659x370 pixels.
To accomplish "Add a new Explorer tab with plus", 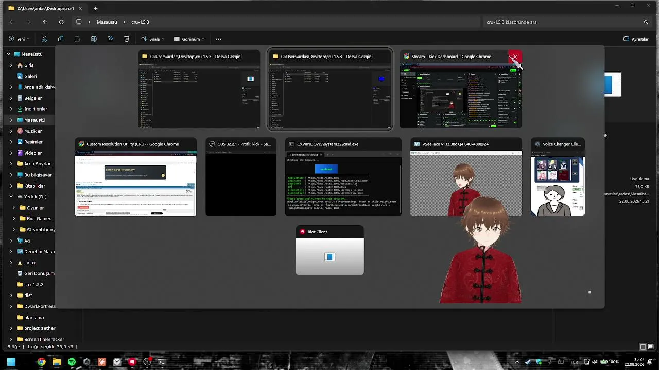I will click(x=95, y=8).
